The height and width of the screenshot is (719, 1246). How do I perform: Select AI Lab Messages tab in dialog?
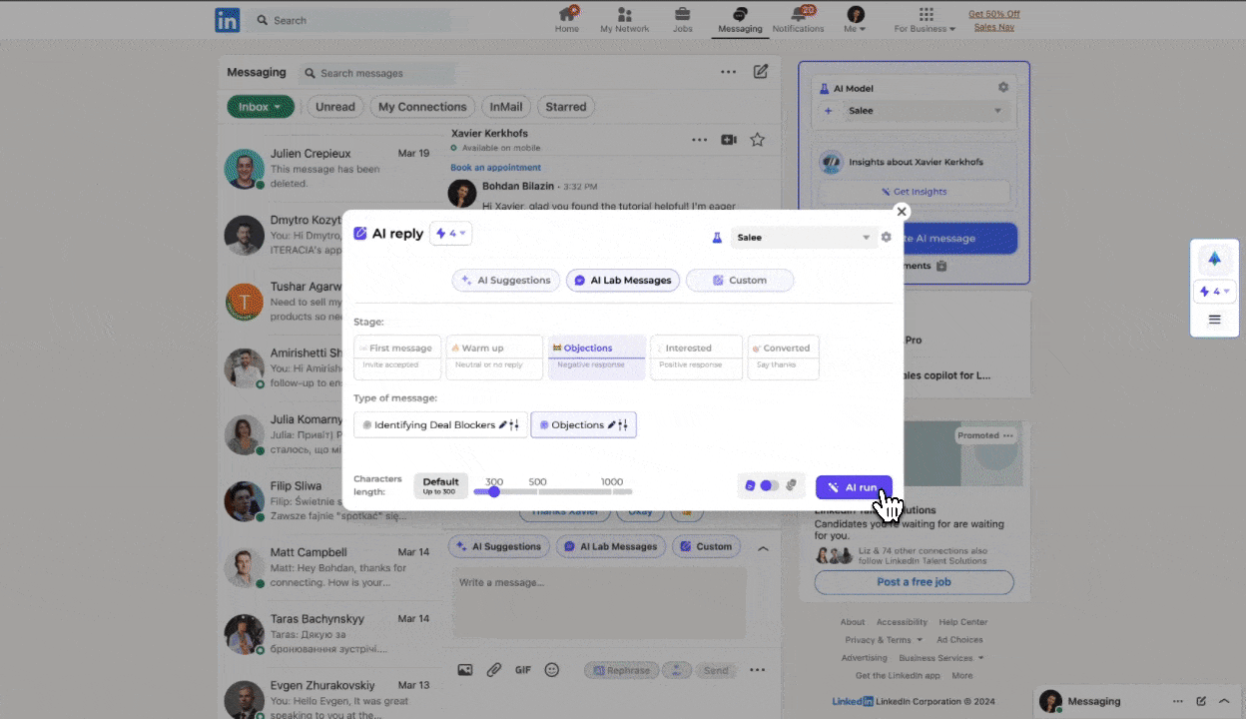point(623,281)
